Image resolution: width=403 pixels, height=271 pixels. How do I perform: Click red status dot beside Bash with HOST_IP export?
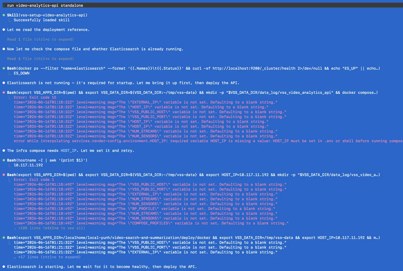(4, 175)
